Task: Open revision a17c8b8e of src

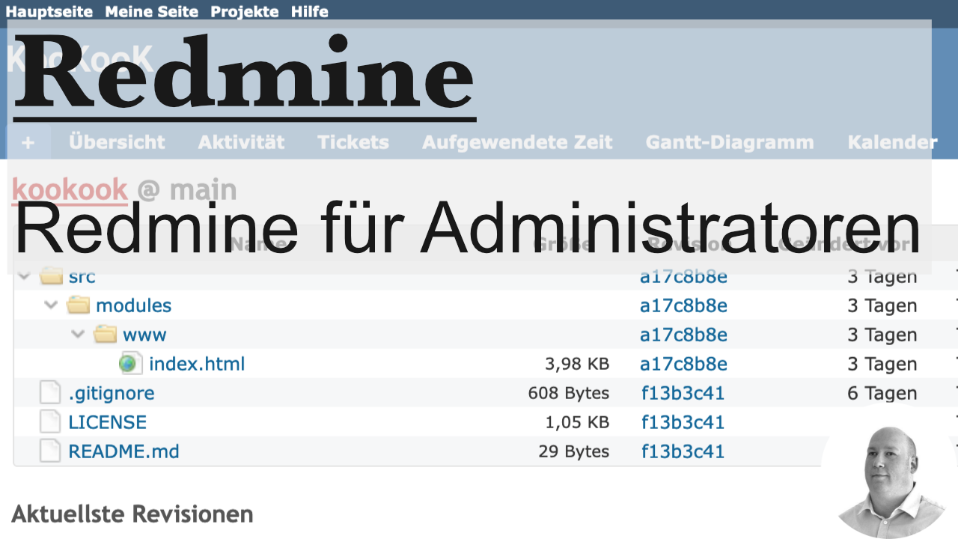Action: tap(683, 276)
